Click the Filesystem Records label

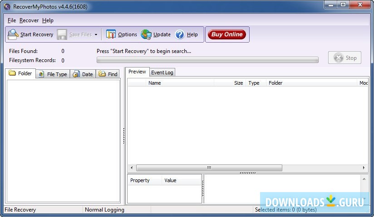coord(32,60)
